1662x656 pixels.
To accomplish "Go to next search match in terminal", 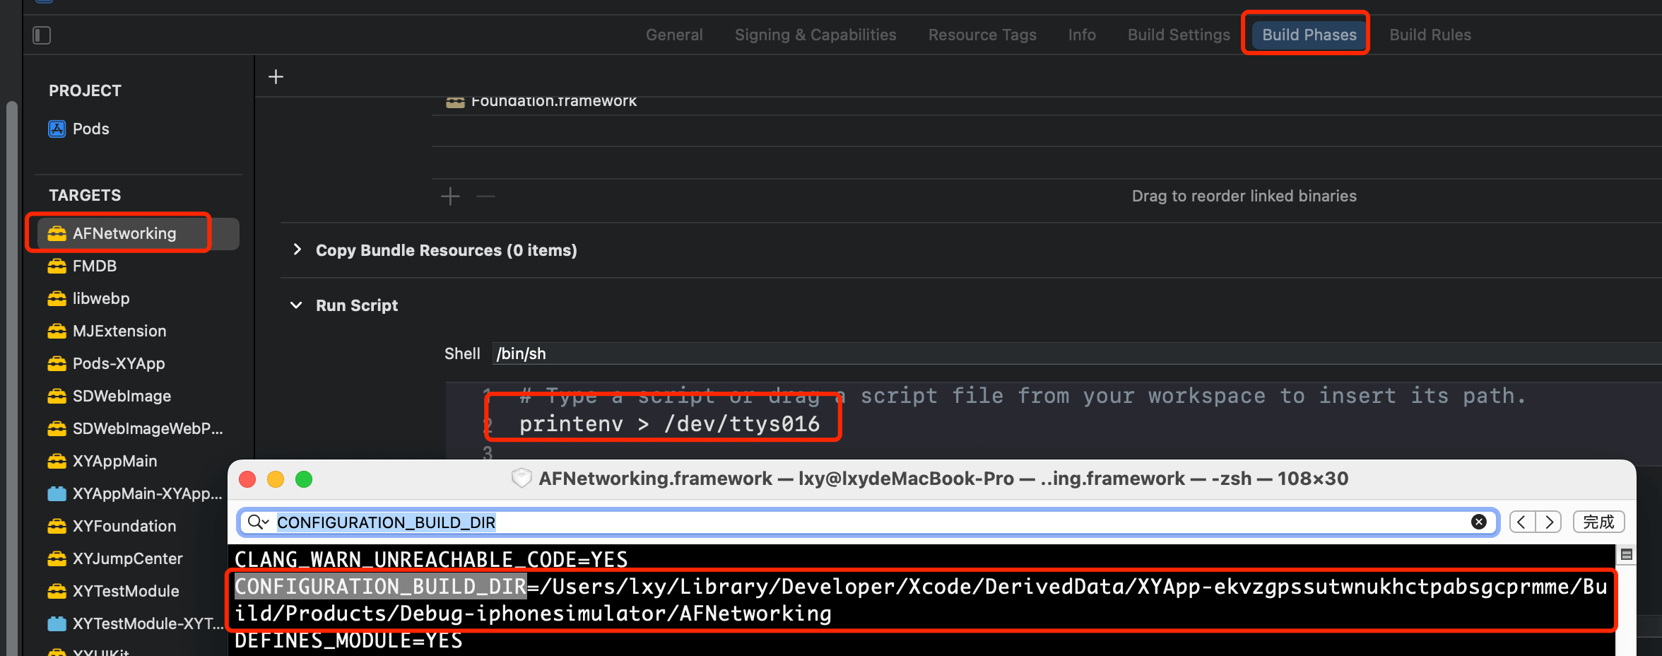I will tap(1549, 522).
